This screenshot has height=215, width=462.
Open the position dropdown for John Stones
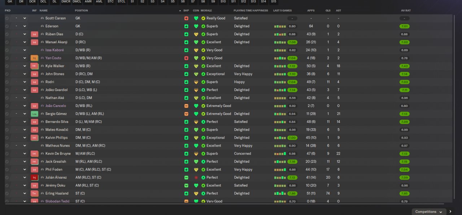pos(25,74)
